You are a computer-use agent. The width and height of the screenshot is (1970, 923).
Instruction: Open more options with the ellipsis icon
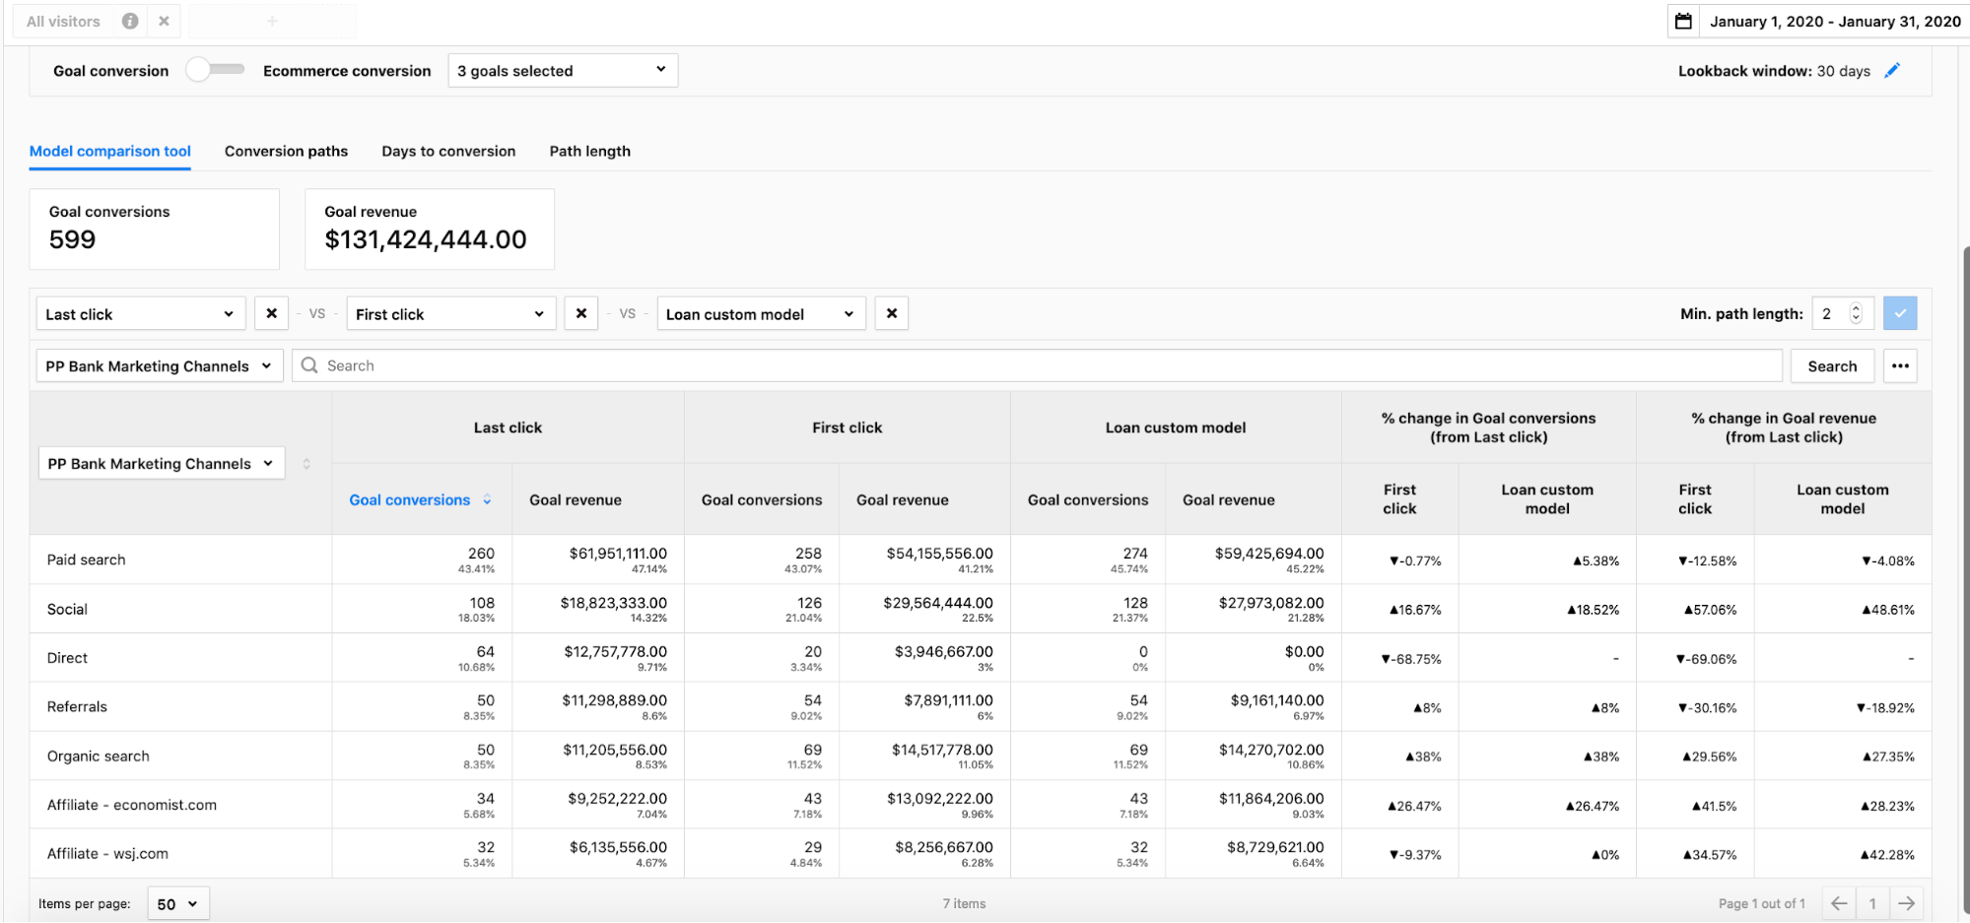pos(1899,364)
